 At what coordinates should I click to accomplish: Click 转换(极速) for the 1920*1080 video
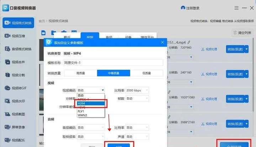(x=235, y=99)
